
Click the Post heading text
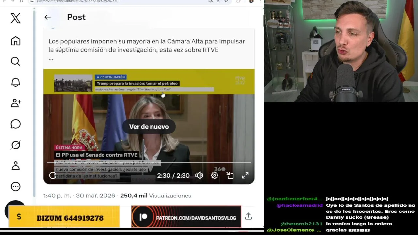tap(76, 17)
